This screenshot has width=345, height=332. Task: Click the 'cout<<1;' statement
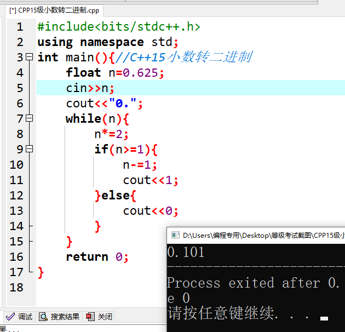click(151, 180)
